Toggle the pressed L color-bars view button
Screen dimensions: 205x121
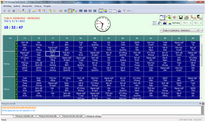70,11
